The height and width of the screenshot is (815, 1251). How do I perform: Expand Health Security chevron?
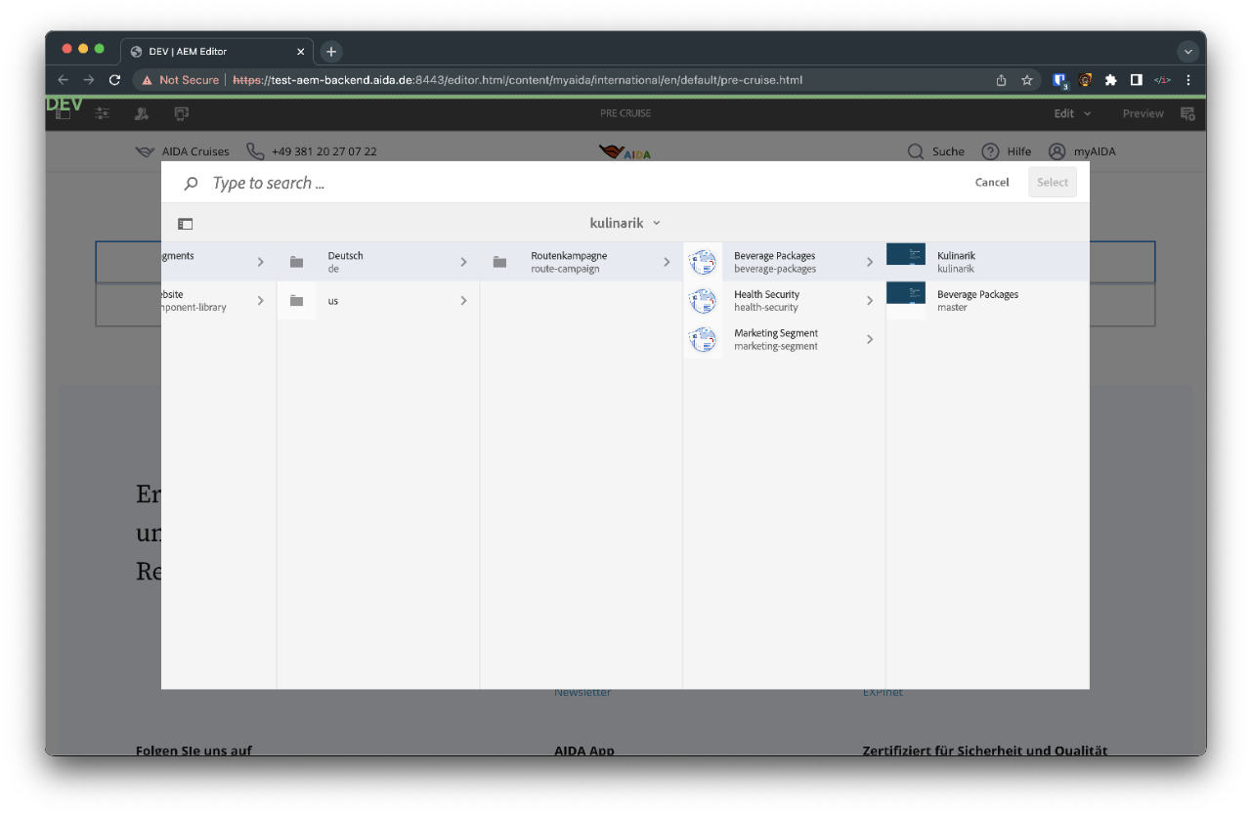[x=870, y=301]
